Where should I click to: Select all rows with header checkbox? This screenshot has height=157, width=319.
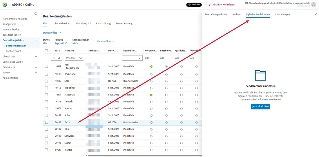tap(46, 51)
